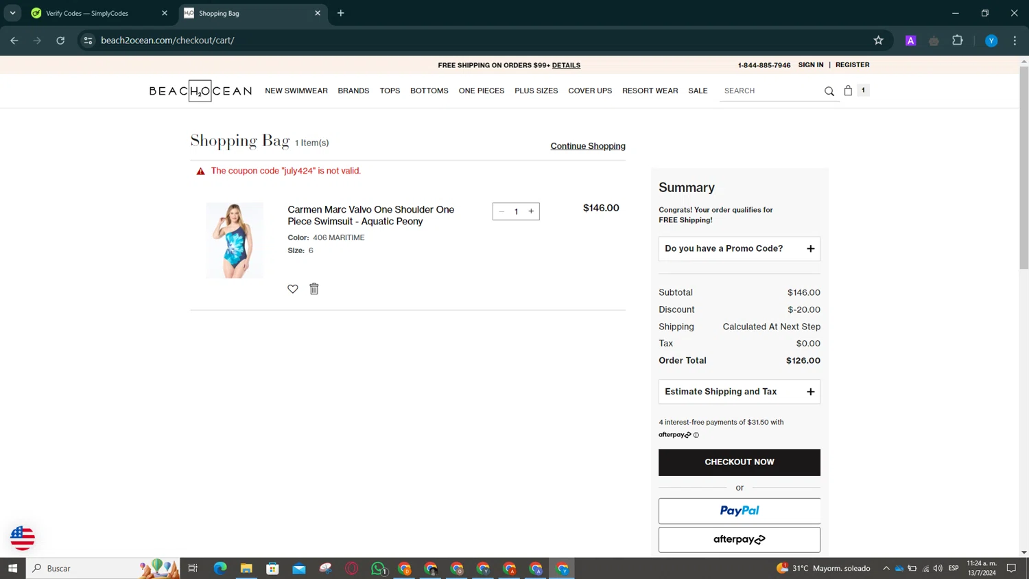This screenshot has width=1029, height=579.
Task: Click the search magnifier icon
Action: point(829,91)
